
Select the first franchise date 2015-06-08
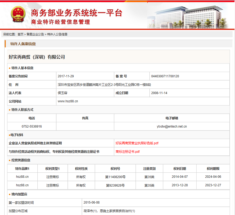[x=91, y=203]
